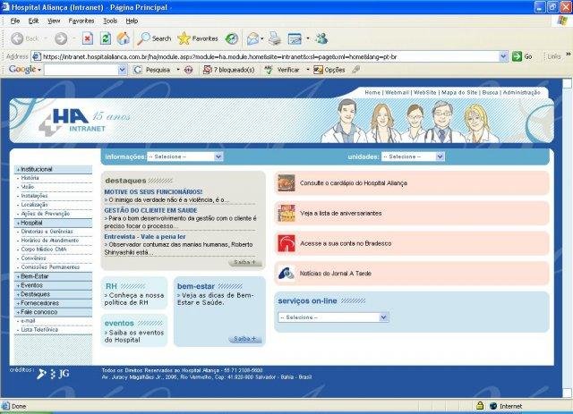Open the Edit menu
This screenshot has width=573, height=414.
click(33, 21)
